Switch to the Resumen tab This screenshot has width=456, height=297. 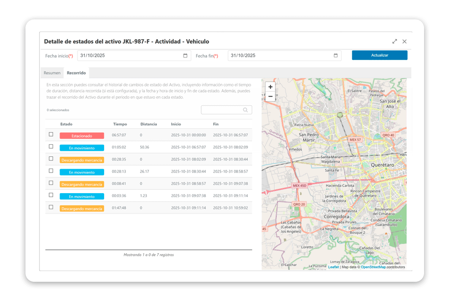click(x=52, y=73)
